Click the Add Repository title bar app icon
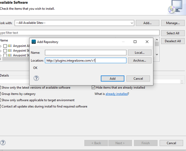 point(34,42)
